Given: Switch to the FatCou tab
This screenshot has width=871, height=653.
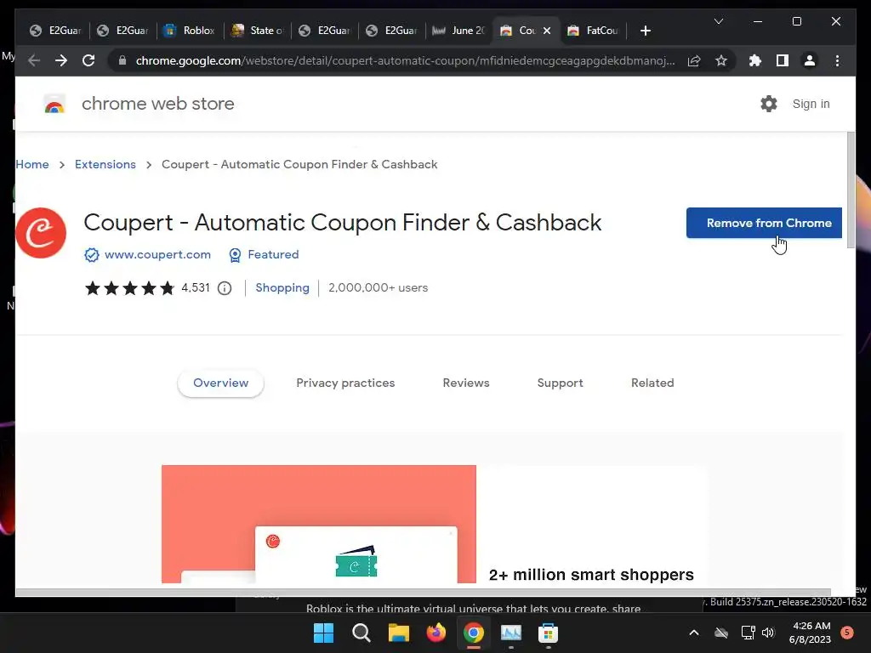Looking at the screenshot, I should point(593,31).
